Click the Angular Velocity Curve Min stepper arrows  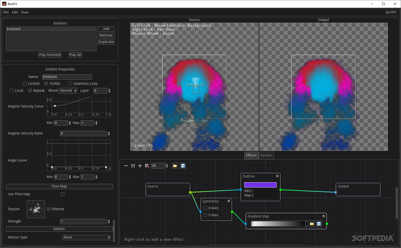[x=70, y=123]
